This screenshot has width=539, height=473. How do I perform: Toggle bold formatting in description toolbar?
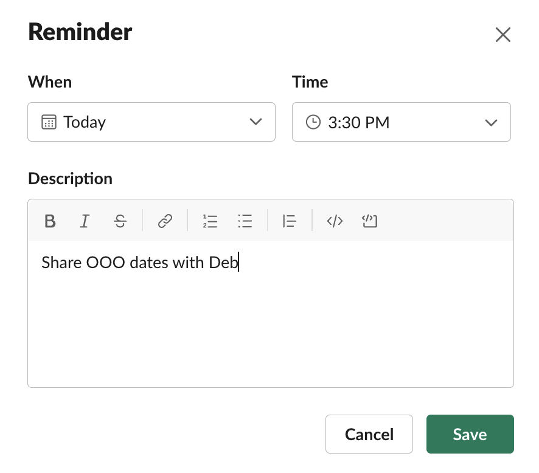click(x=50, y=221)
